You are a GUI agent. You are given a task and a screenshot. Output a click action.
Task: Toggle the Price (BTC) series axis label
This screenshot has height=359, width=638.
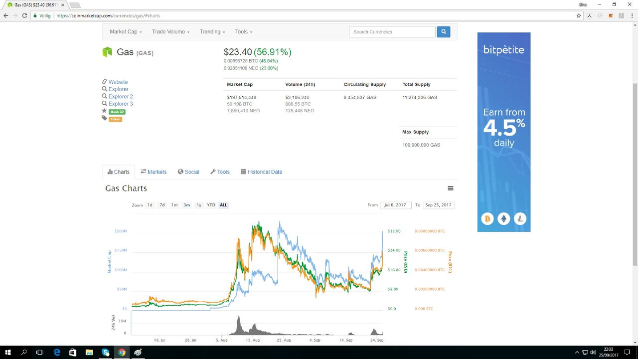pos(450,262)
